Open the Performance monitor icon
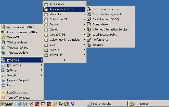The height and width of the screenshot is (107, 169). click(89, 40)
